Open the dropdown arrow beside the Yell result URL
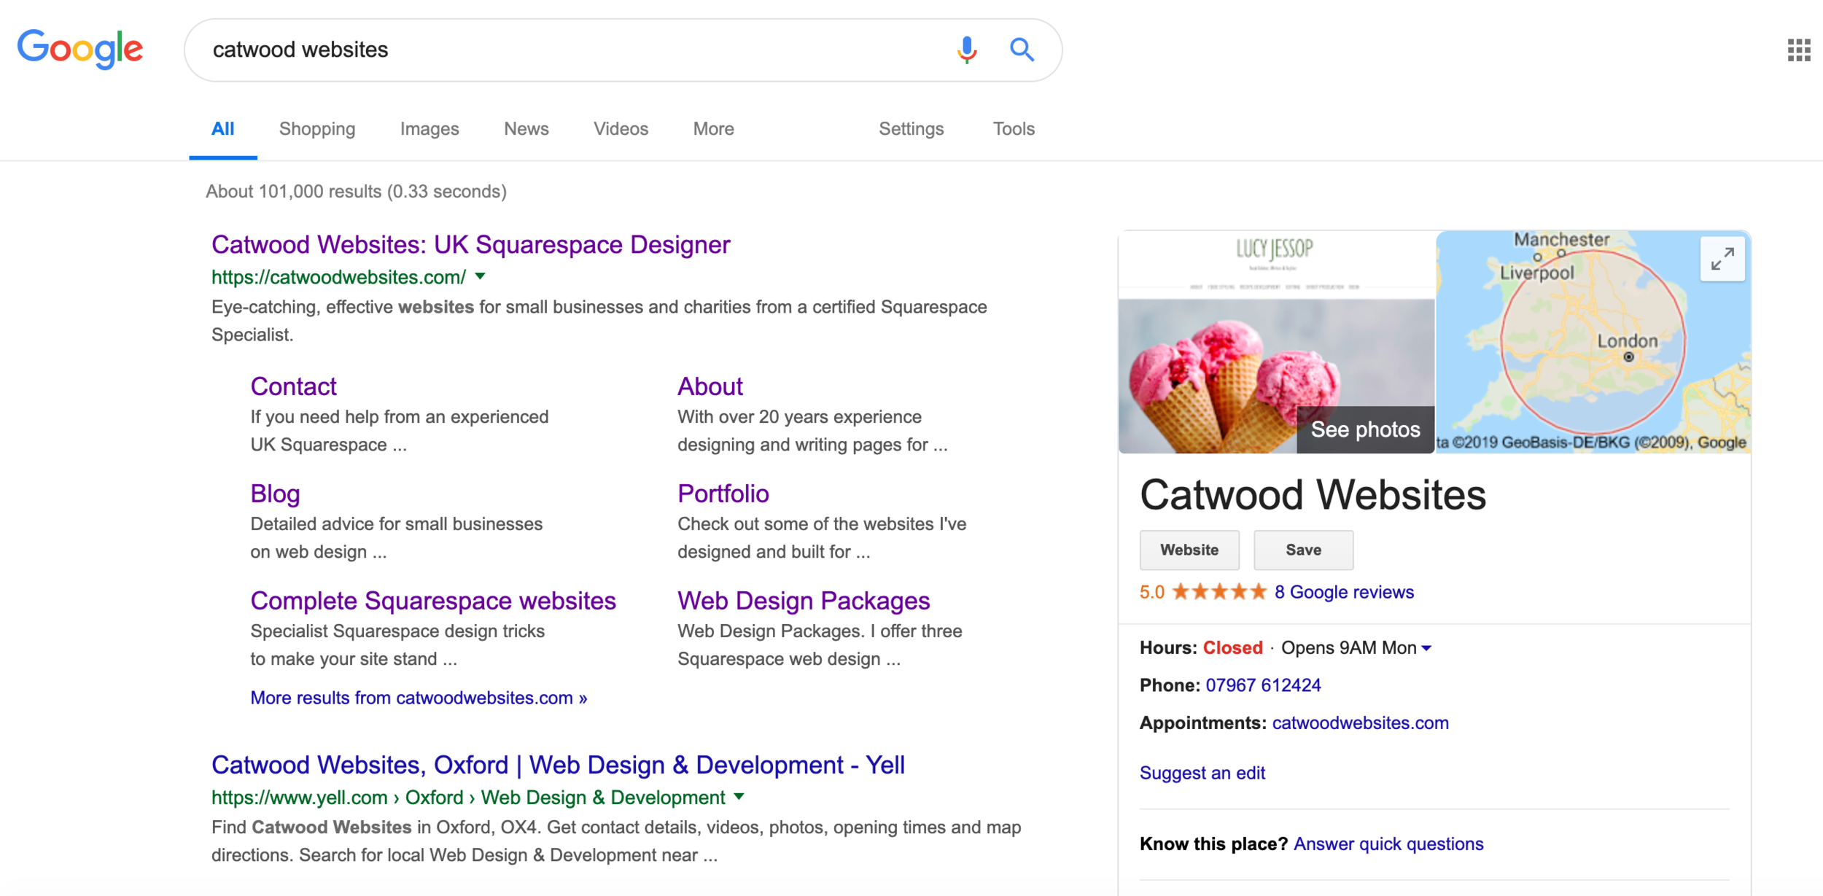The width and height of the screenshot is (1823, 896). [739, 797]
